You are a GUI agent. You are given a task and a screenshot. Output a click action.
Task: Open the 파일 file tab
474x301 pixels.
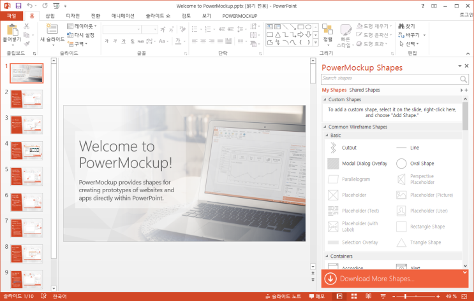pyautogui.click(x=11, y=16)
